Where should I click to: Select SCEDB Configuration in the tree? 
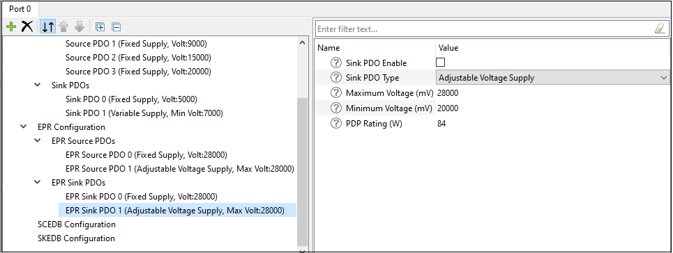(x=77, y=225)
